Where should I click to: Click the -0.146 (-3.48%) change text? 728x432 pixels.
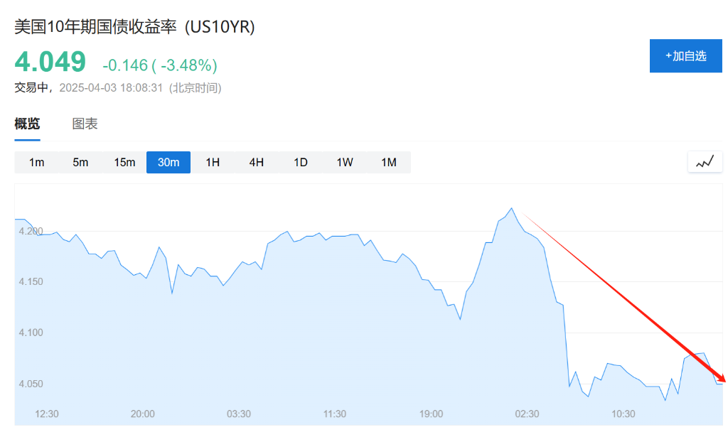point(160,65)
